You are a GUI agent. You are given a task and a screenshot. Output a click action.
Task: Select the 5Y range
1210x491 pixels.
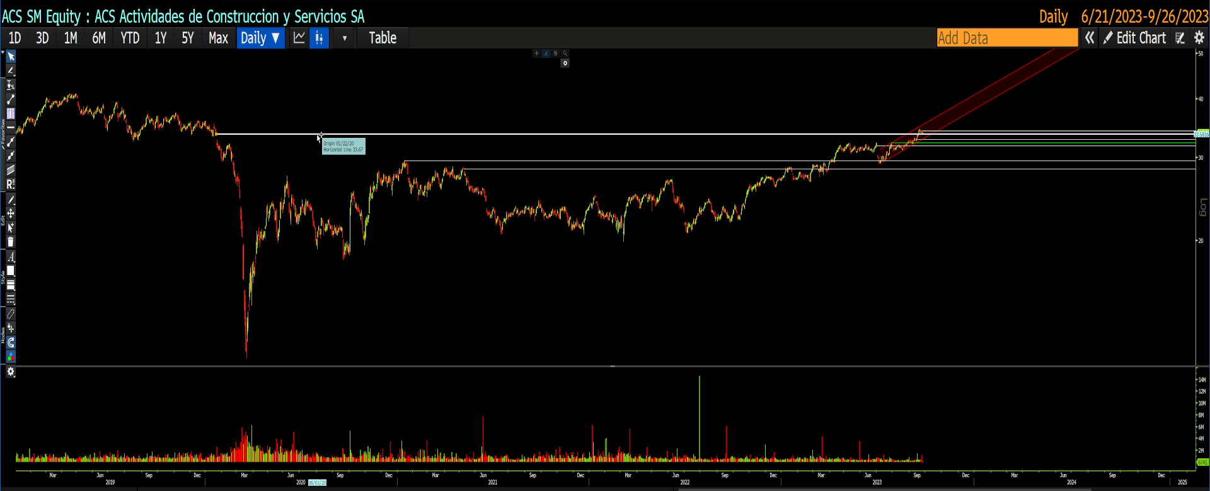click(188, 38)
